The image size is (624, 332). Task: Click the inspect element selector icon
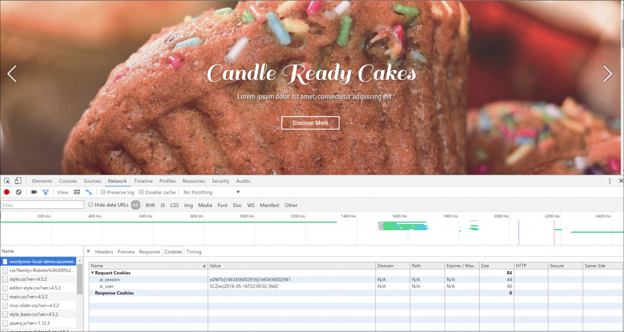7,181
